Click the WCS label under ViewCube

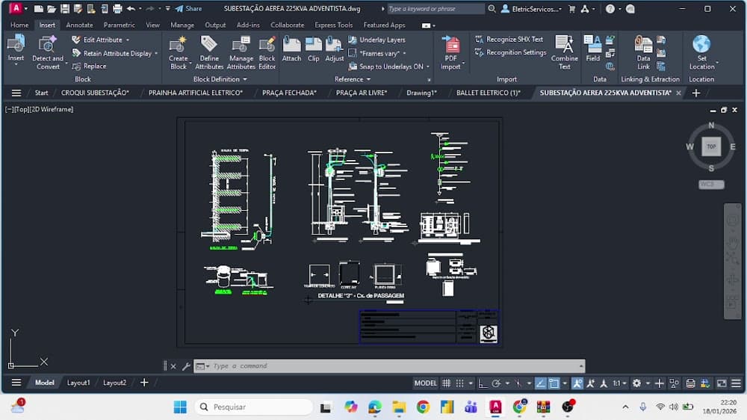711,184
